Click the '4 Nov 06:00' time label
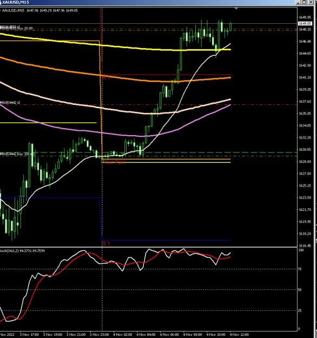Screen dimensions: 317x338 point(169,335)
